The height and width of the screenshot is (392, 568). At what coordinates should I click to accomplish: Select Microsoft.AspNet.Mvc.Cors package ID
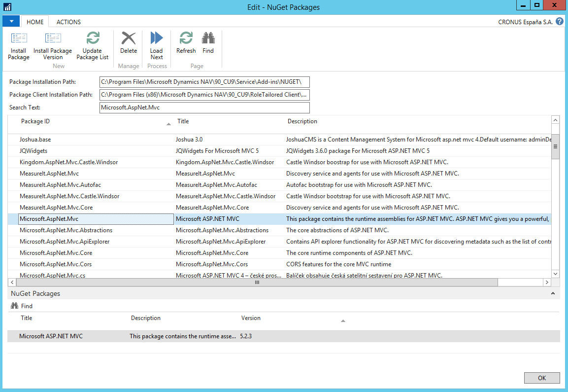coord(56,264)
